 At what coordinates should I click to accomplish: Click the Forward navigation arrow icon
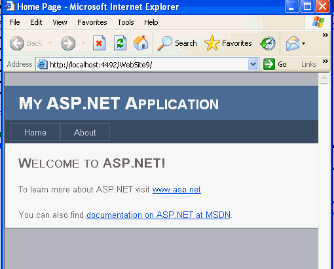click(68, 43)
